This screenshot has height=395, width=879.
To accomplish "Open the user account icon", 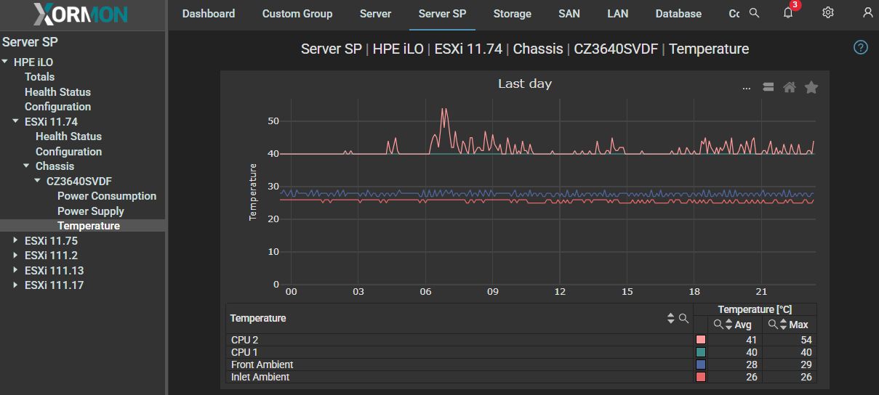I will 867,13.
